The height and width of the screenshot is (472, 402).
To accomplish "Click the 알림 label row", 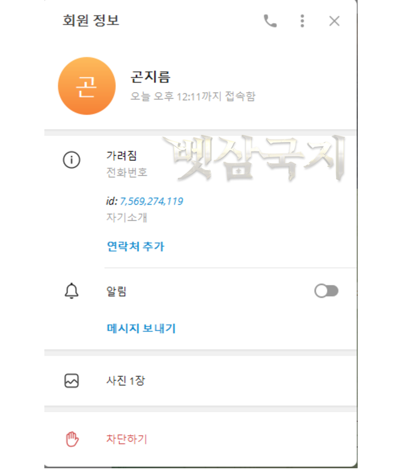I will [201, 291].
